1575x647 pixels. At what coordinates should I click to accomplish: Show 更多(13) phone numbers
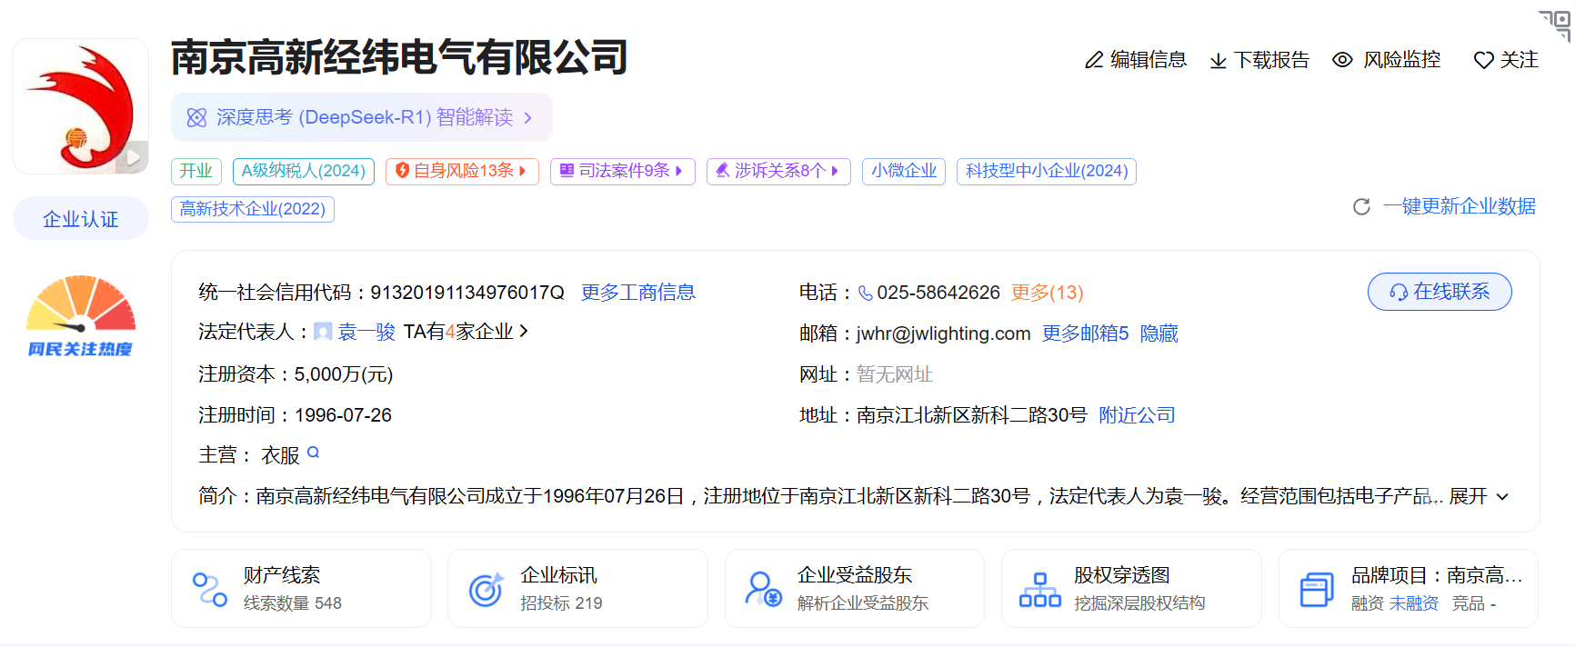coord(1047,293)
